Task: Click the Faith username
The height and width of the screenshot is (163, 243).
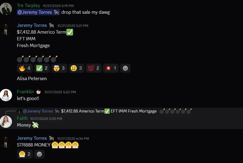Action: pyautogui.click(x=22, y=118)
